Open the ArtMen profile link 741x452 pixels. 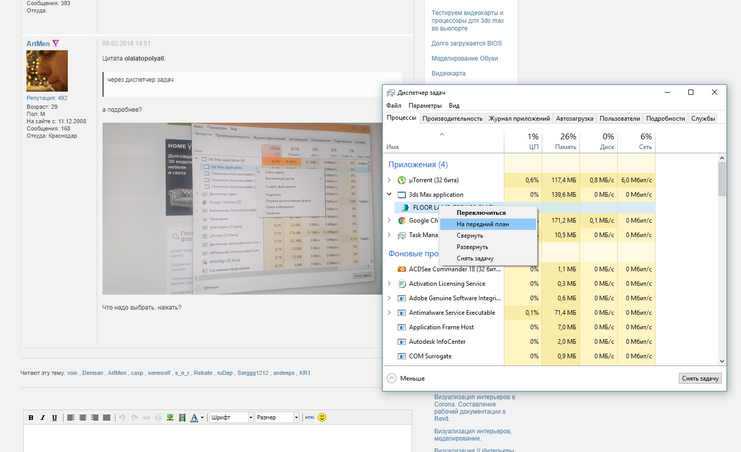[38, 44]
